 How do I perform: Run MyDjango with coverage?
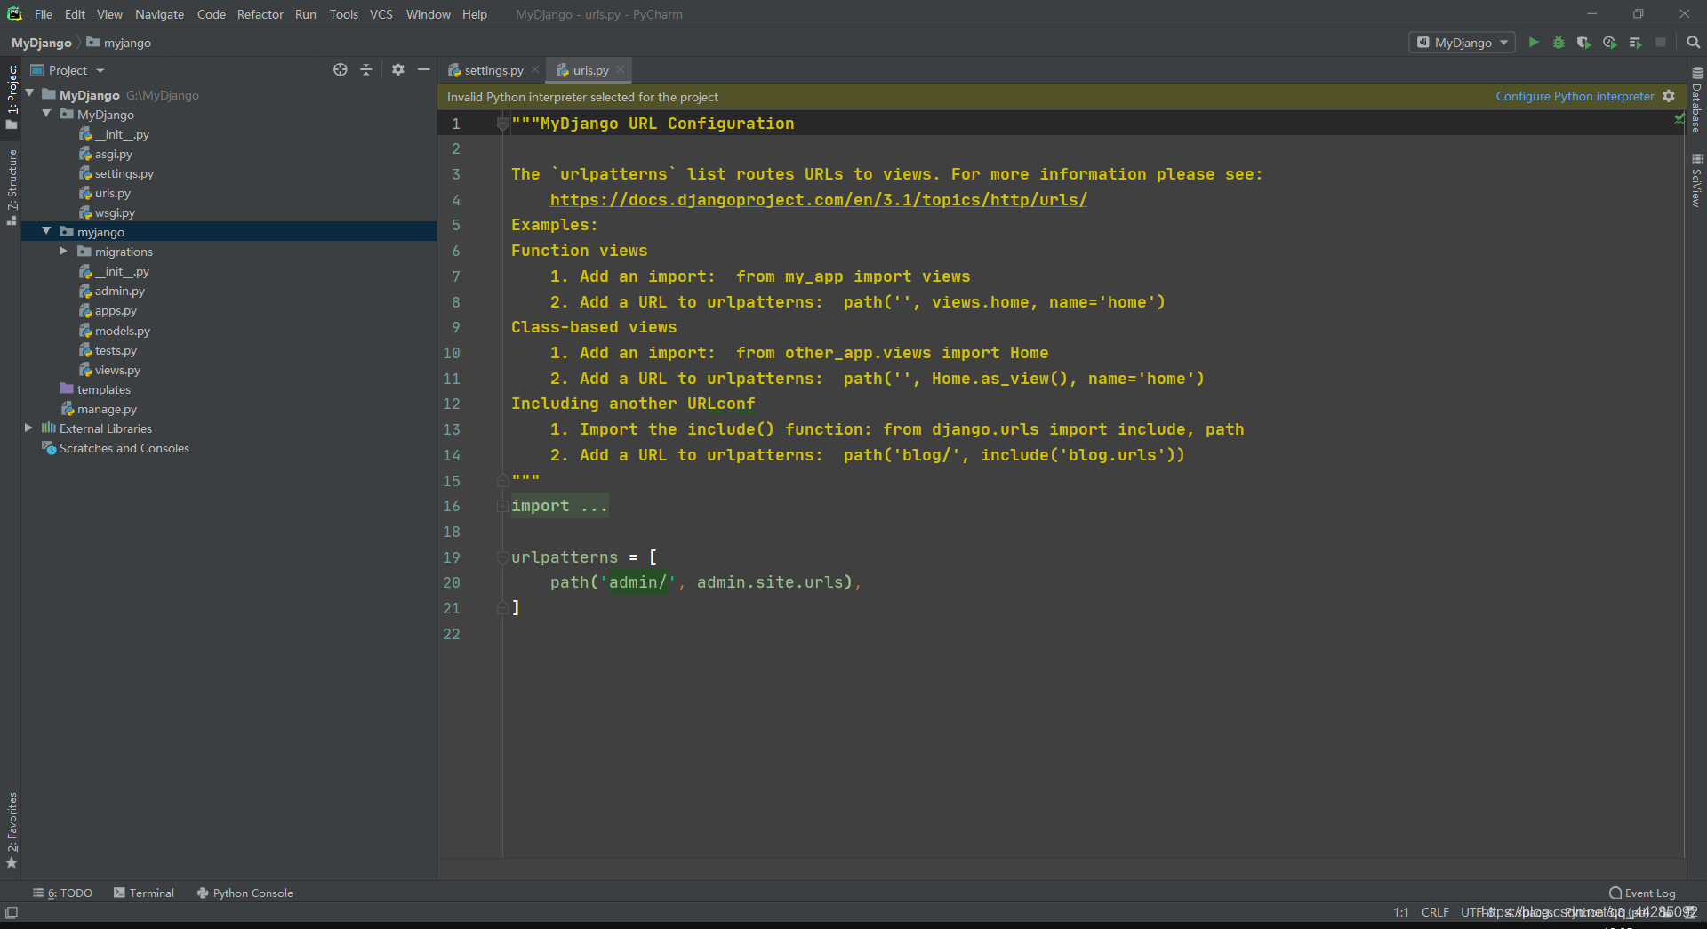click(x=1583, y=43)
